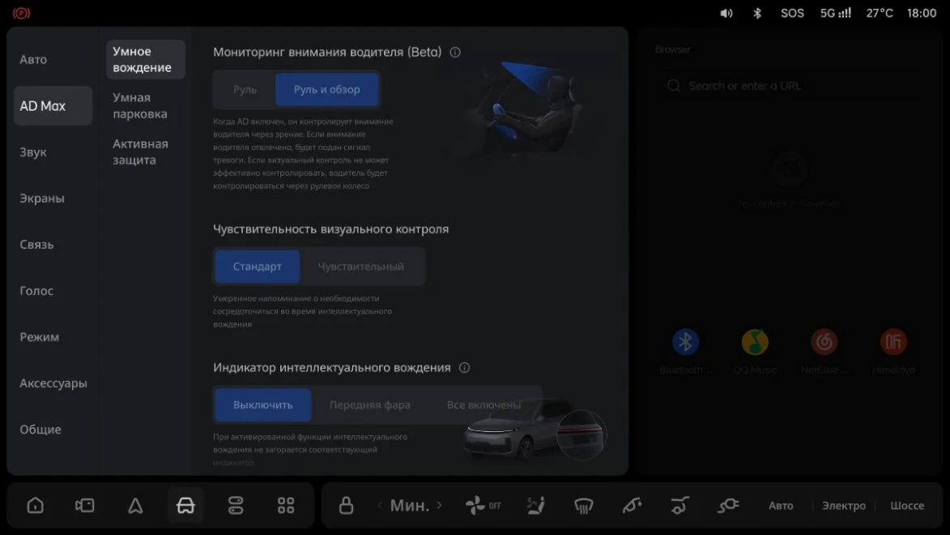Open the all apps grid icon
This screenshot has height=535, width=950.
[x=286, y=505]
